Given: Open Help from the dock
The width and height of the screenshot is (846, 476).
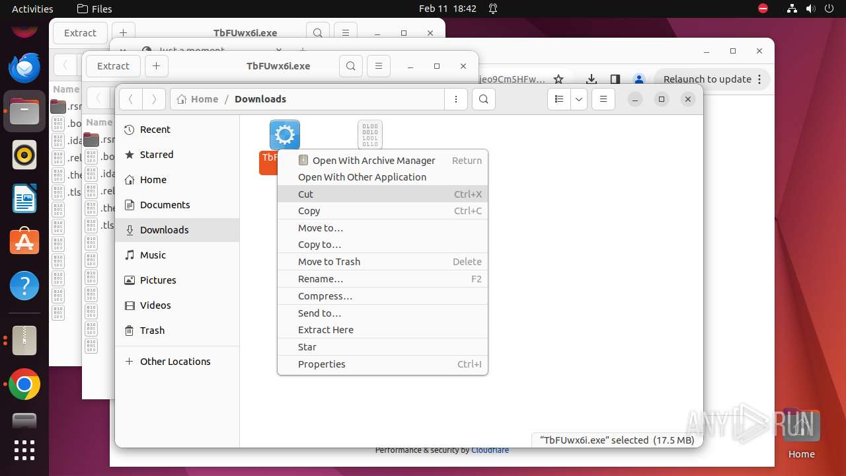Looking at the screenshot, I should [x=24, y=286].
